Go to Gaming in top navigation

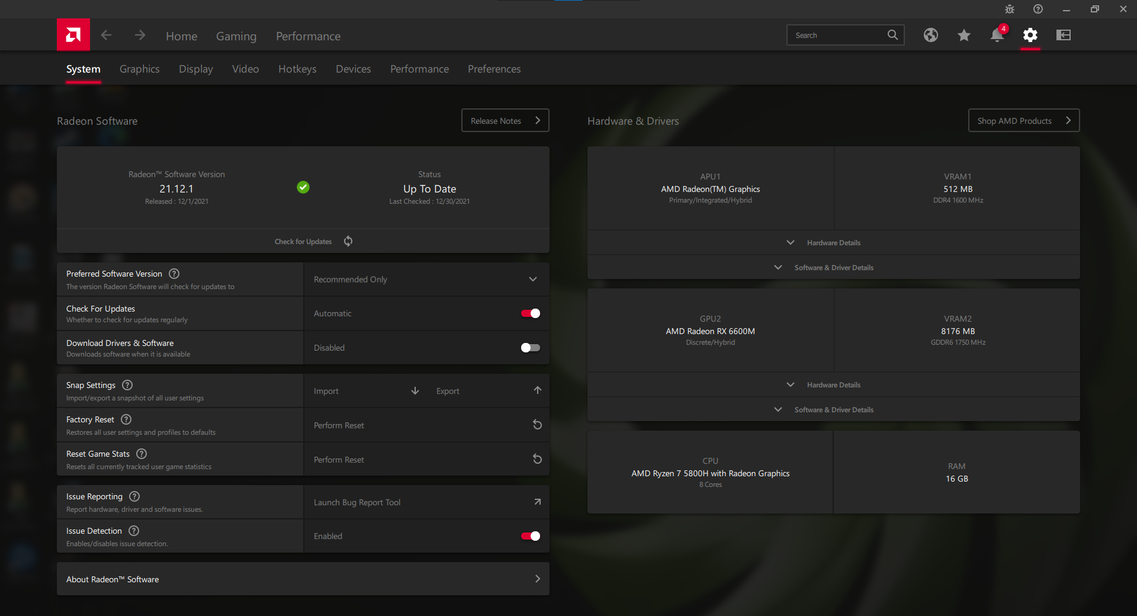point(236,36)
